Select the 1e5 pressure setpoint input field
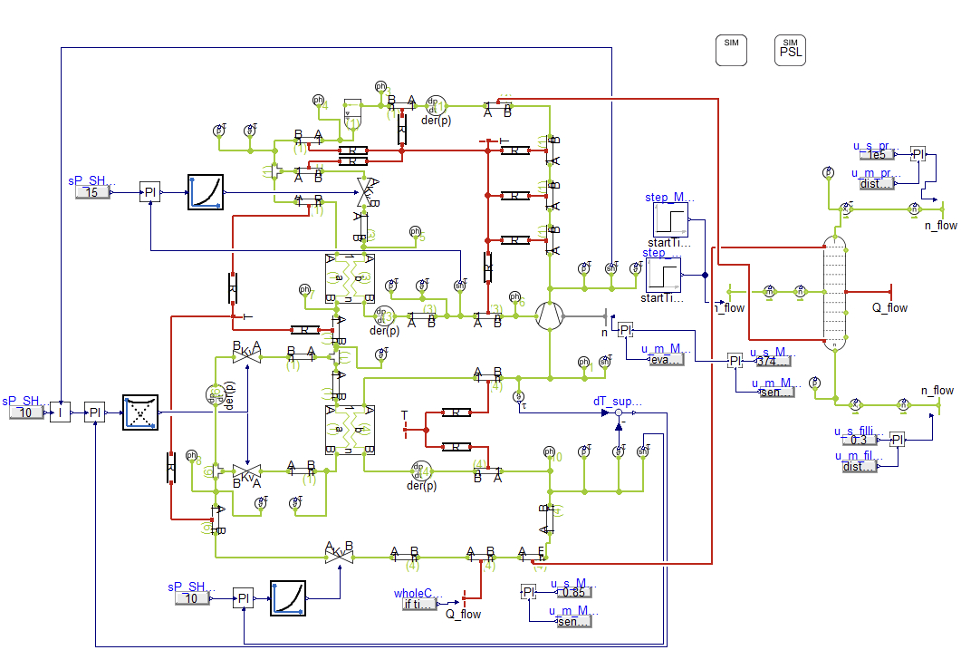Image resolution: width=961 pixels, height=650 pixels. [x=876, y=154]
